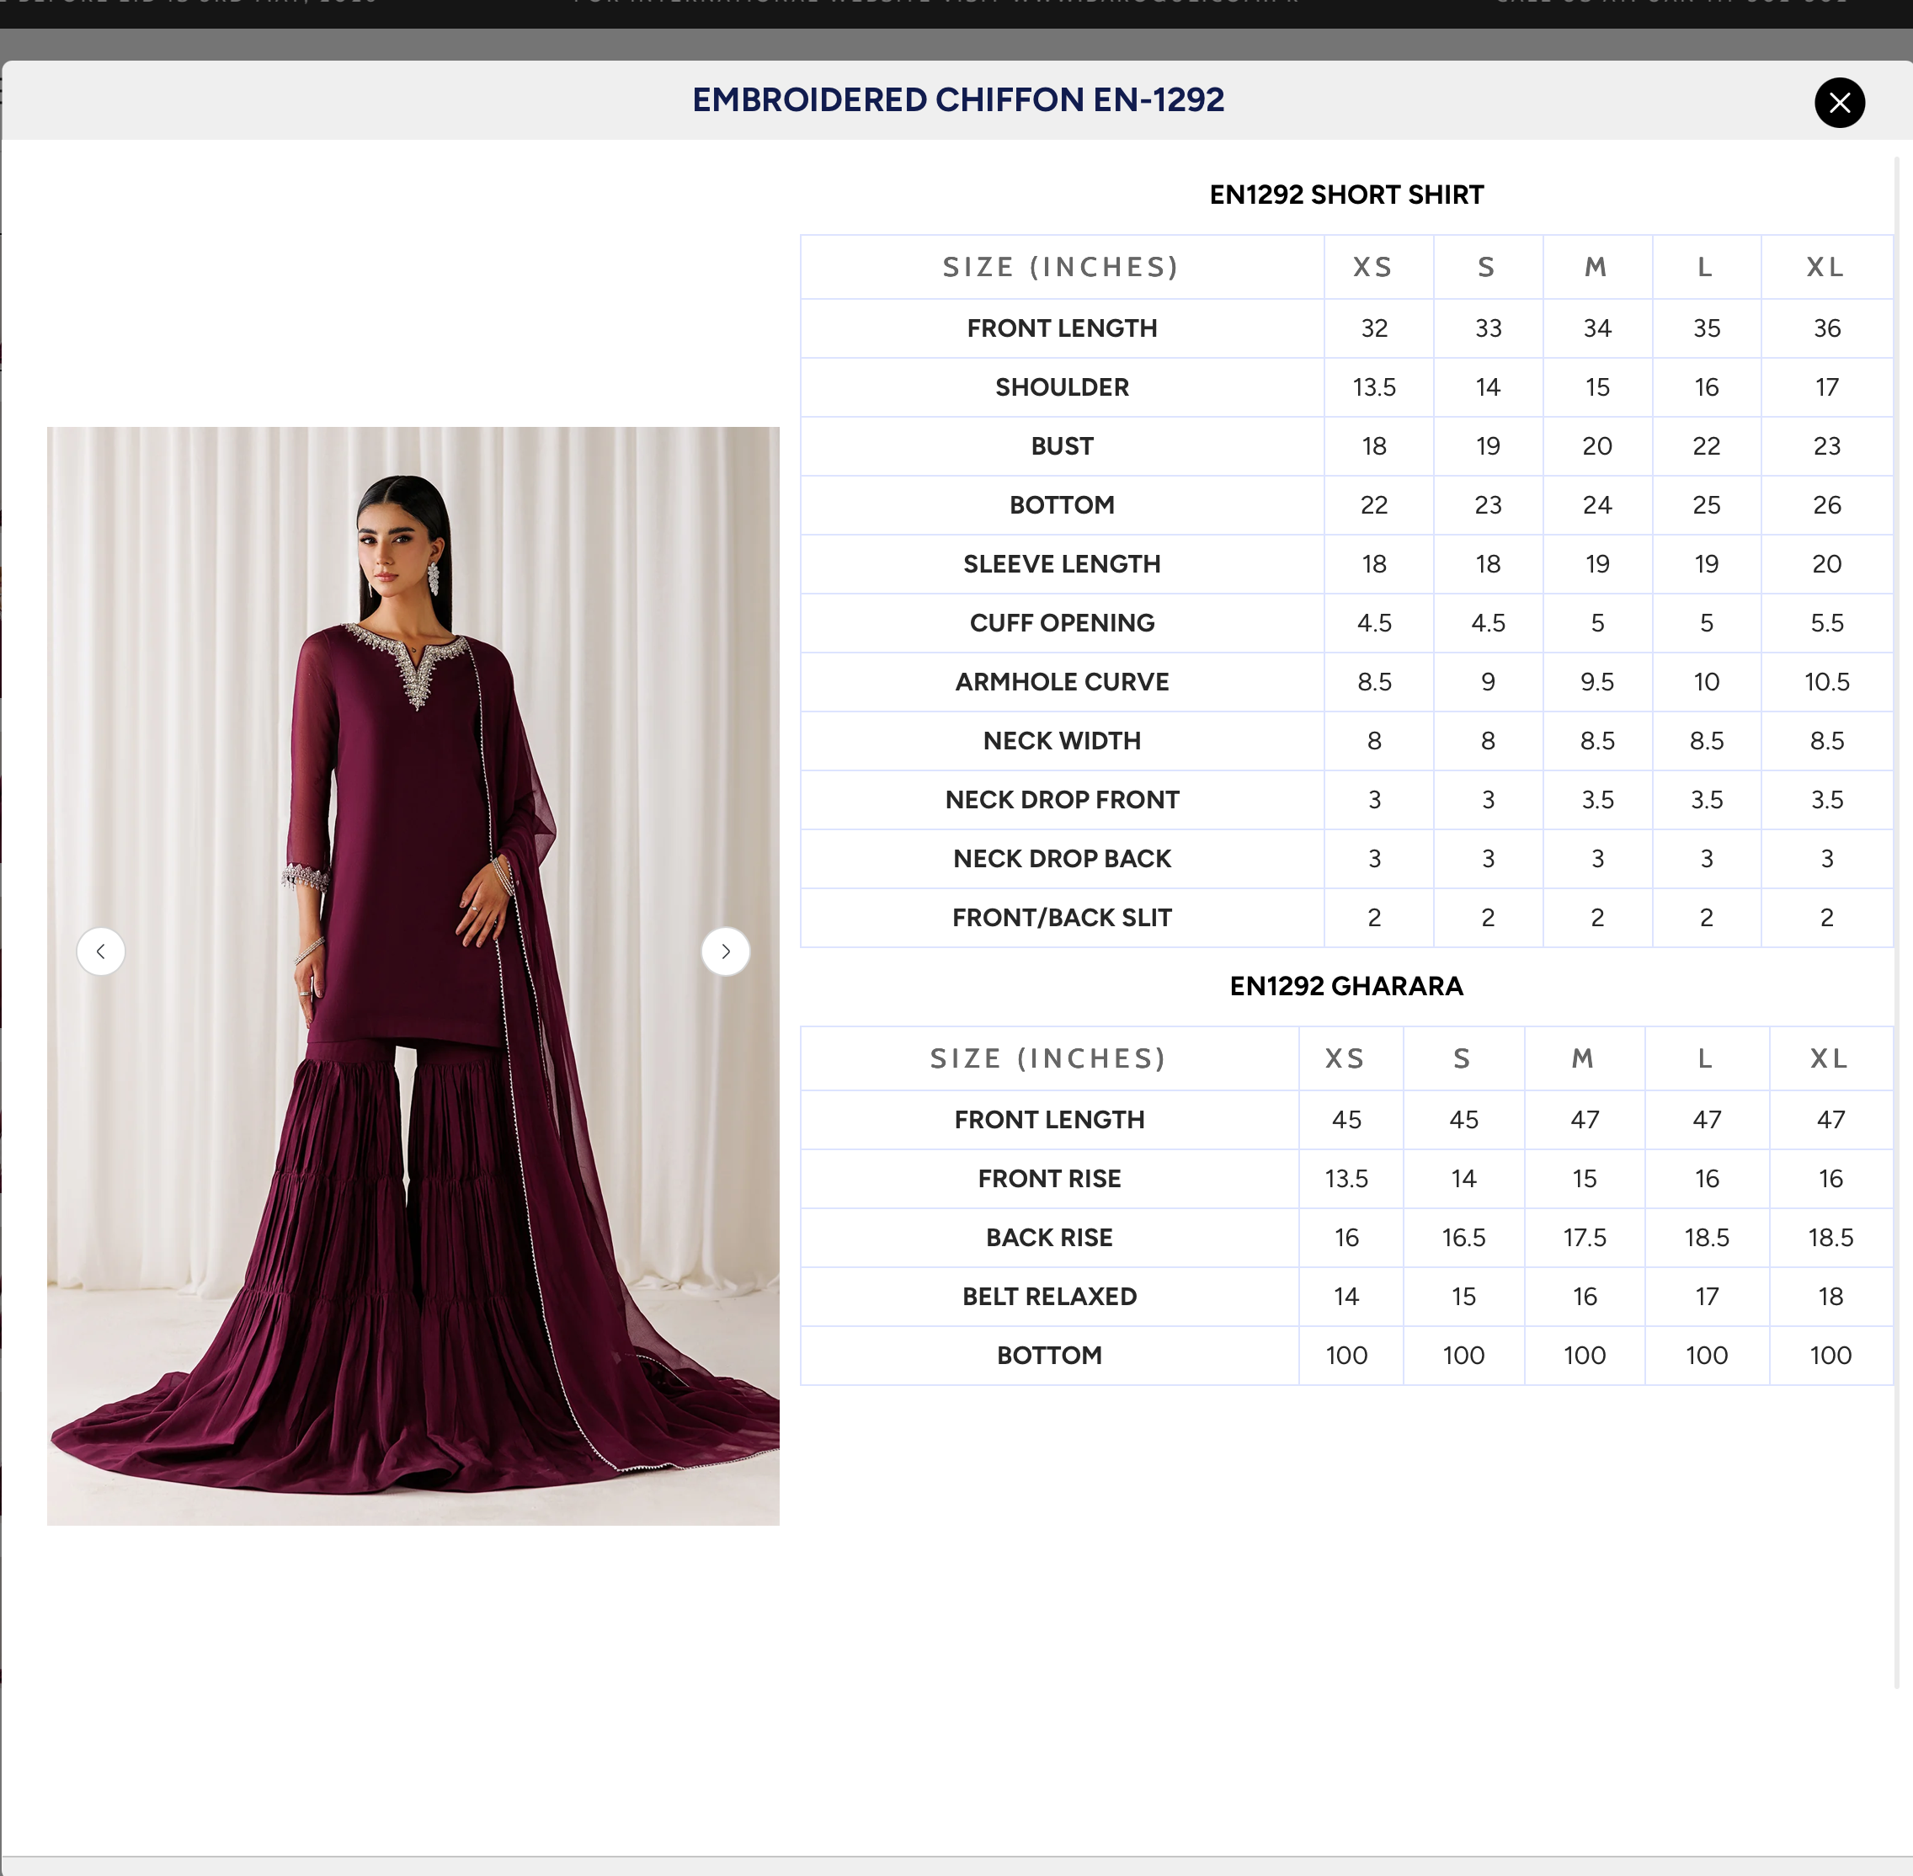The image size is (1913, 1876).
Task: Click the 'EMBROIDERED CHIFFON EN-1292' title
Action: click(x=957, y=99)
